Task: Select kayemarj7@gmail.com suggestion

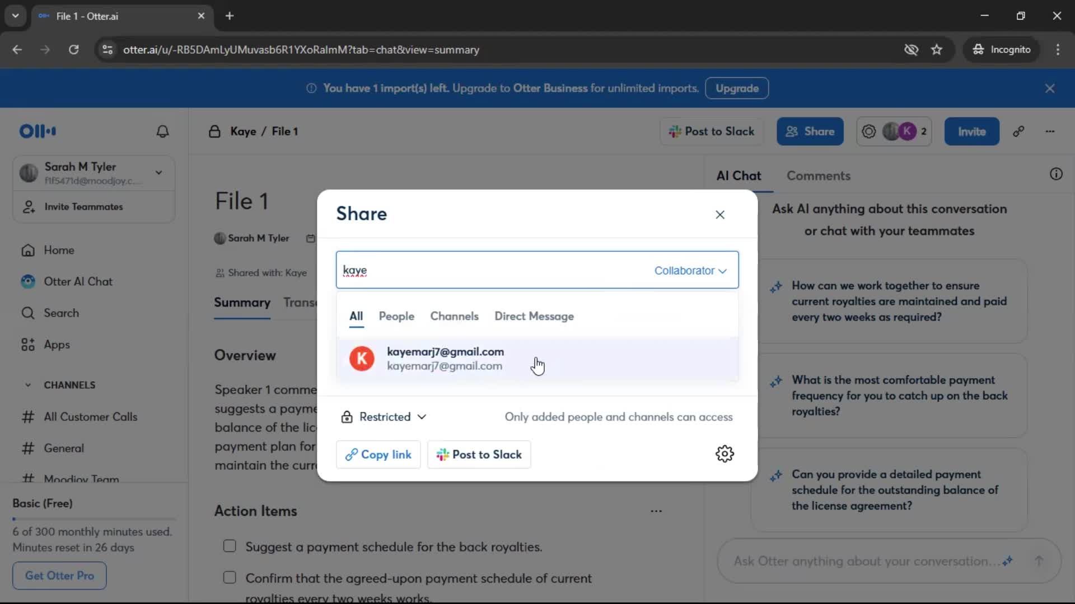Action: point(537,358)
